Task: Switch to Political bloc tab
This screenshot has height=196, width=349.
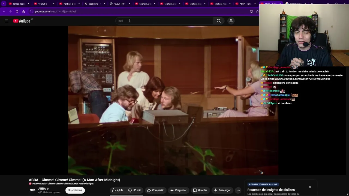Action: pos(69,4)
